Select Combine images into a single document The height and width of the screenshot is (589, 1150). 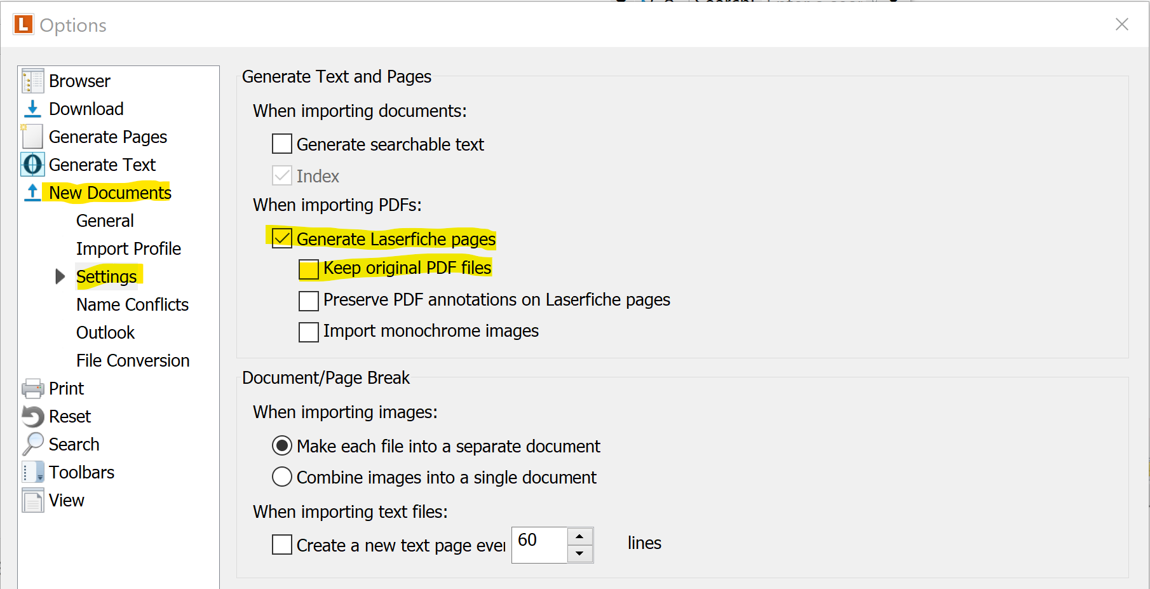tap(282, 477)
